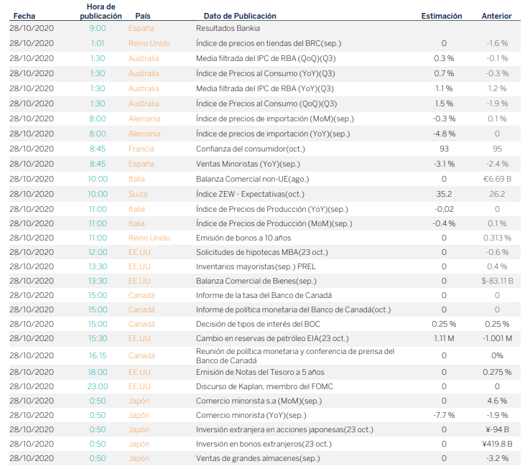The width and height of the screenshot is (530, 471).
Task: Select the 1.11 M estimate value
Action: tap(443, 338)
